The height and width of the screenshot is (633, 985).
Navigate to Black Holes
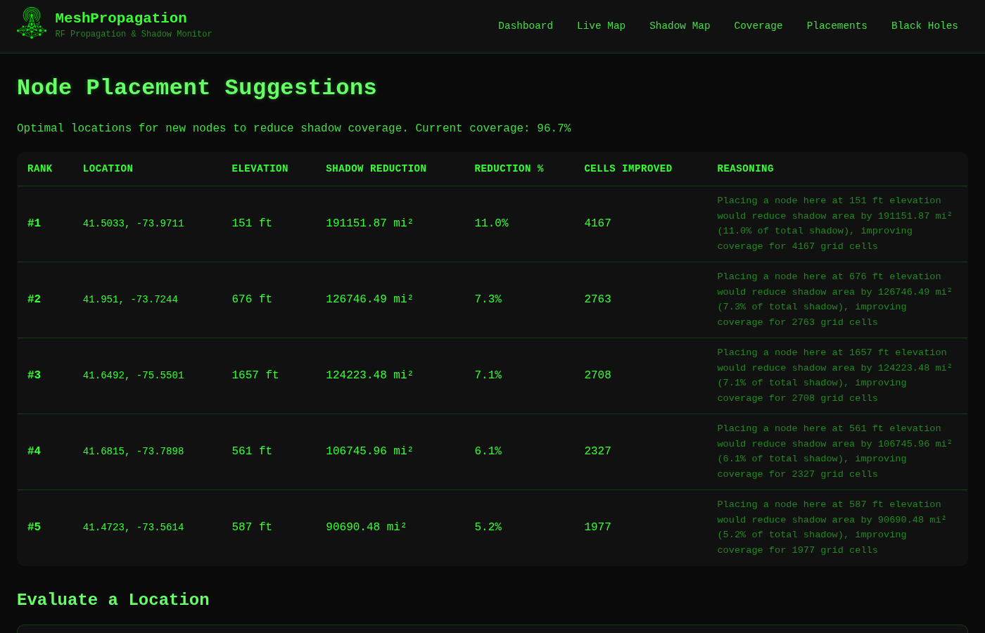pos(924,26)
